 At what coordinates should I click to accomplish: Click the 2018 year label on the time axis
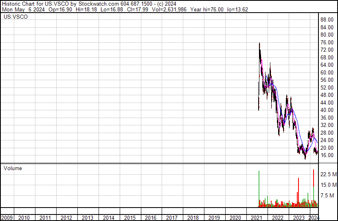pyautogui.click(x=193, y=218)
